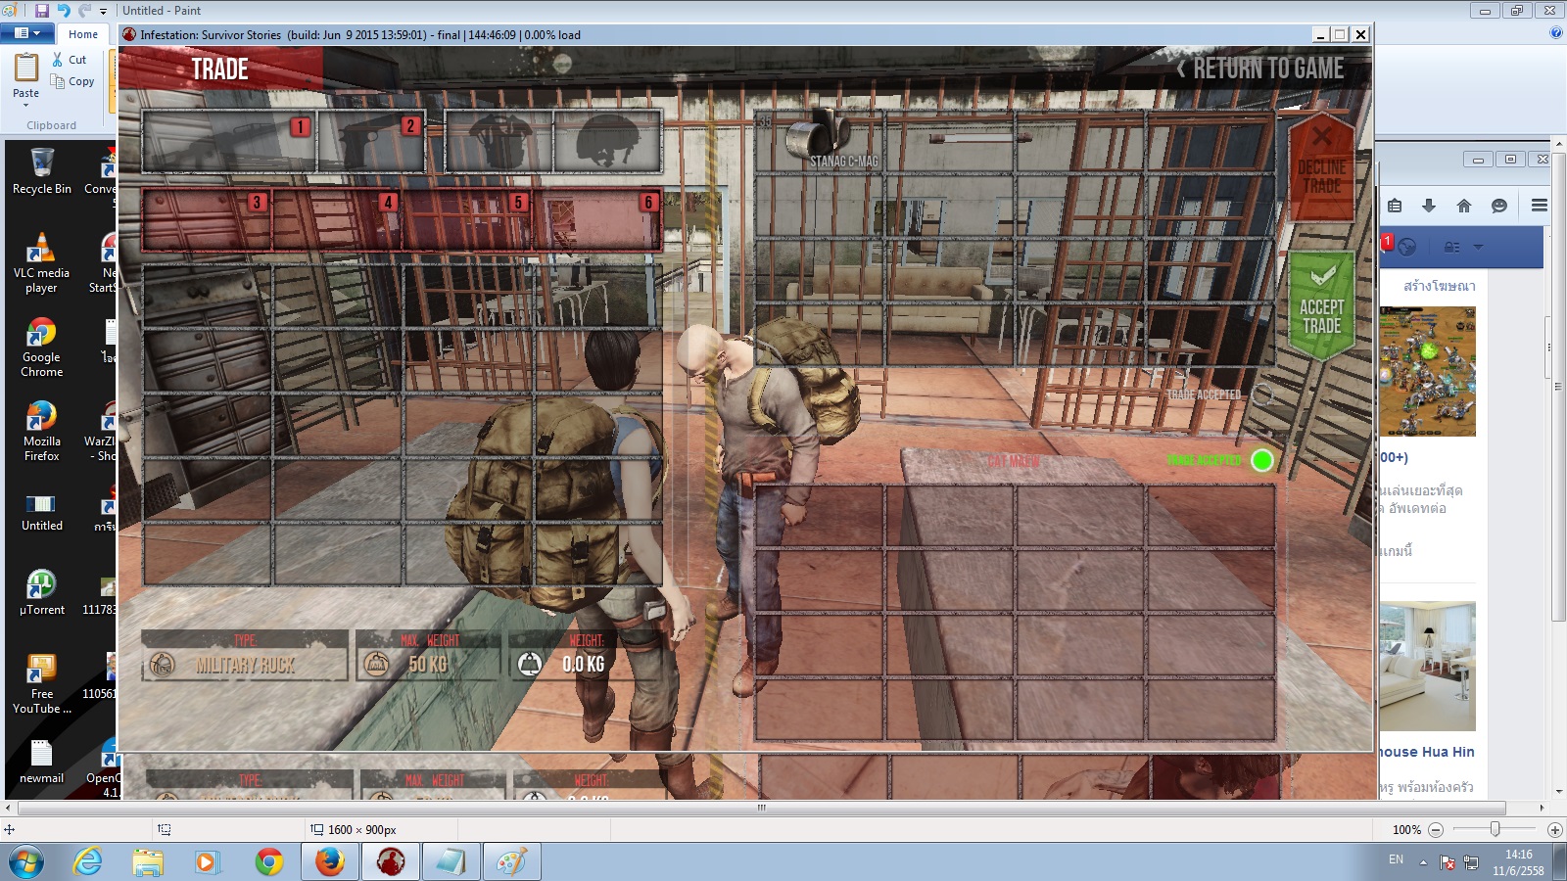Click the Cut scissors icon

58,60
